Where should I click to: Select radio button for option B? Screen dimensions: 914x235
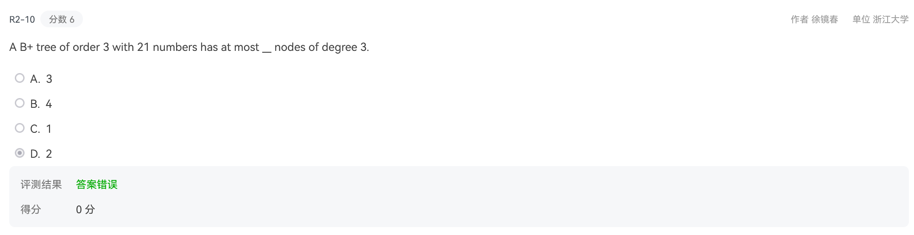click(19, 103)
